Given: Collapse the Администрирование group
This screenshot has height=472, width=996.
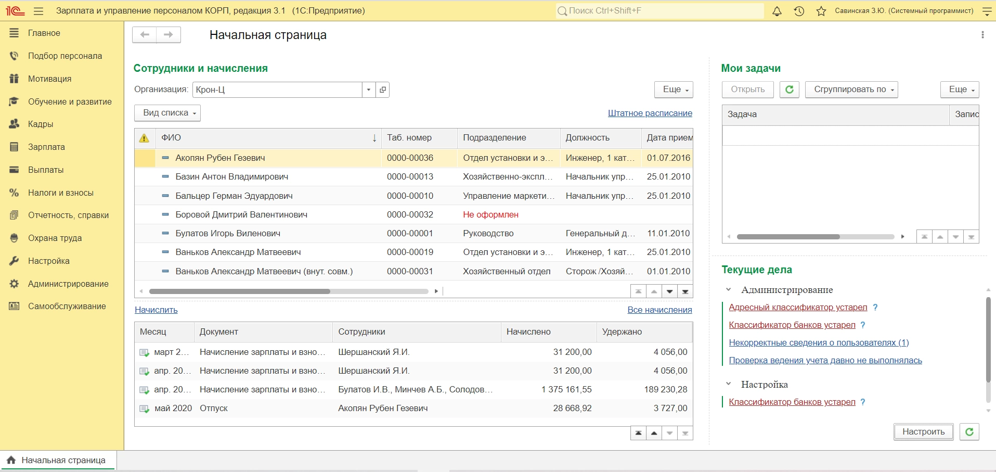Looking at the screenshot, I should 729,290.
